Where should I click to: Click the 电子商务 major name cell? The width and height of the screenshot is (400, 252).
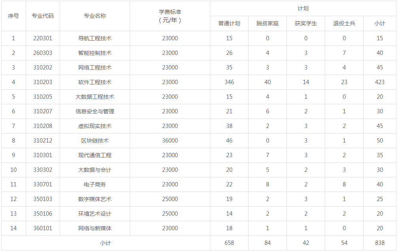click(95, 184)
